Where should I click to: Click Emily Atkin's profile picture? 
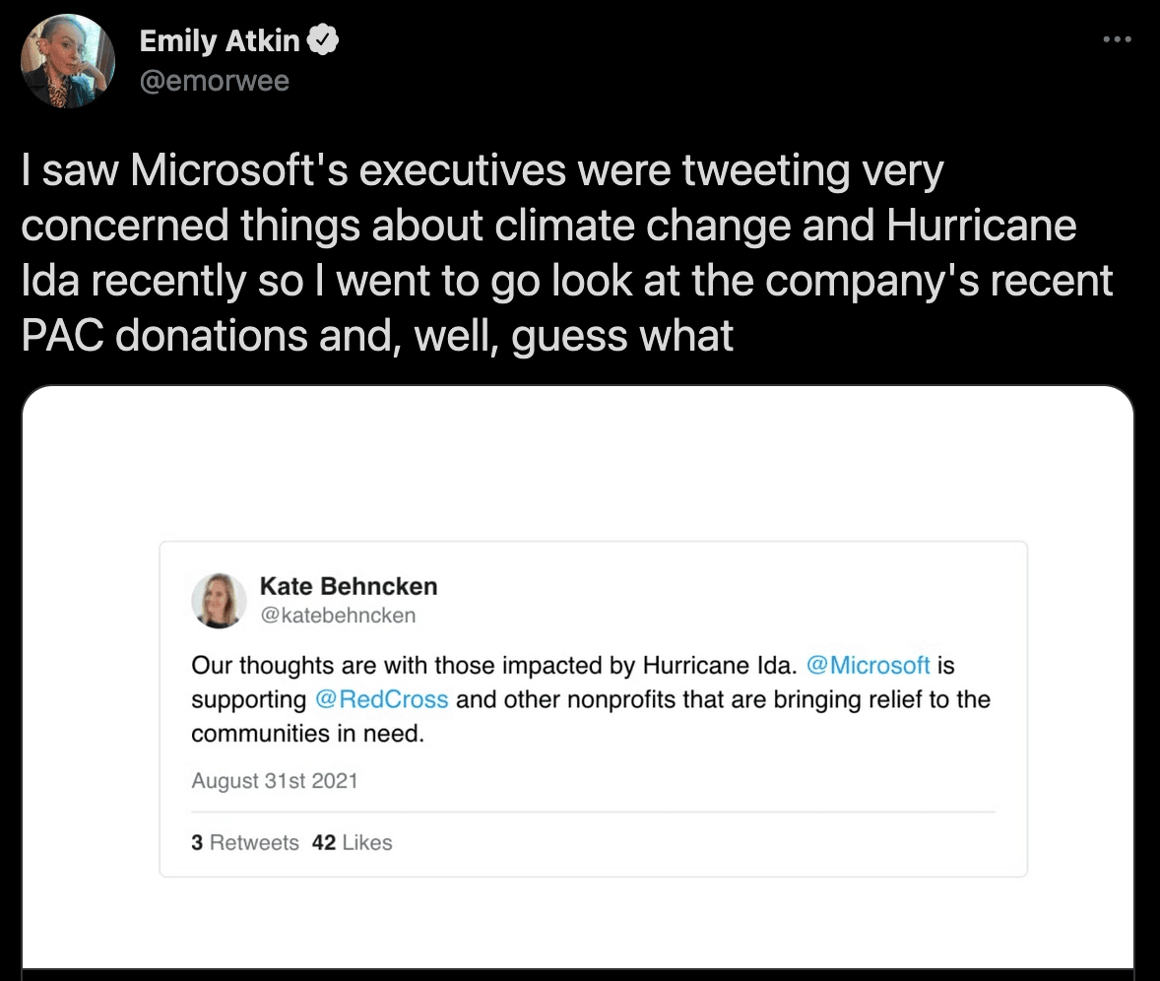coord(68,61)
